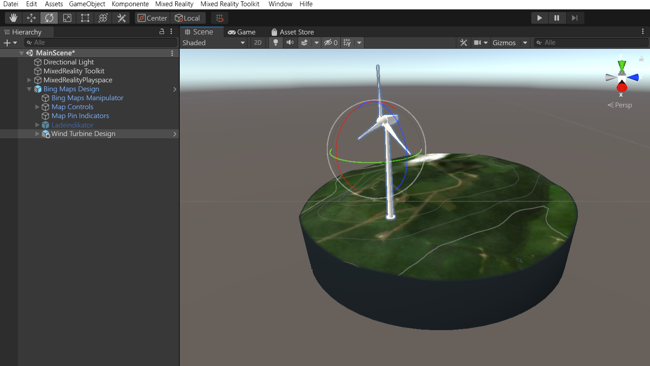Select the Move tool

[31, 18]
